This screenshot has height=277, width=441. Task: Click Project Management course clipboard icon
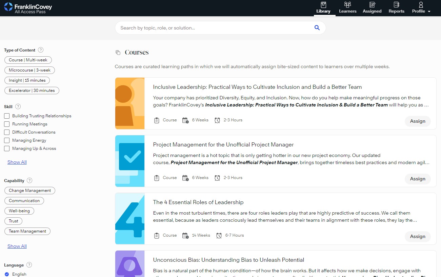point(157,178)
